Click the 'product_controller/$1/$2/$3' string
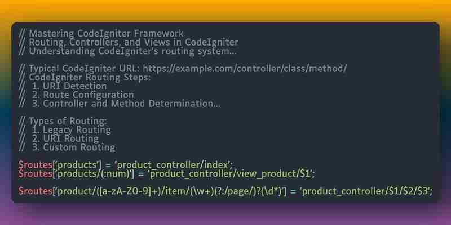Screen dimensions: 451x225 pyautogui.click(x=365, y=191)
